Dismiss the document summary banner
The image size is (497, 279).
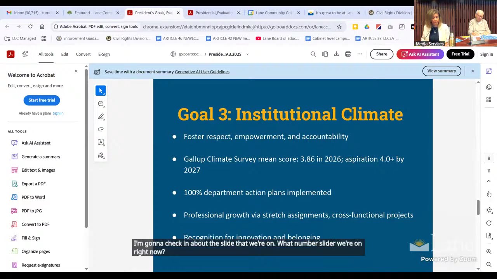click(473, 71)
